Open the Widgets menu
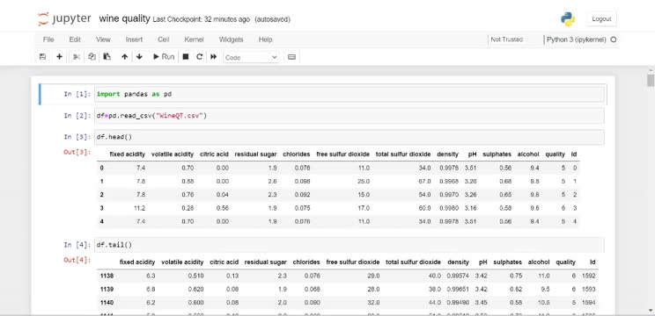Screen dimensions: 655x316 231,39
